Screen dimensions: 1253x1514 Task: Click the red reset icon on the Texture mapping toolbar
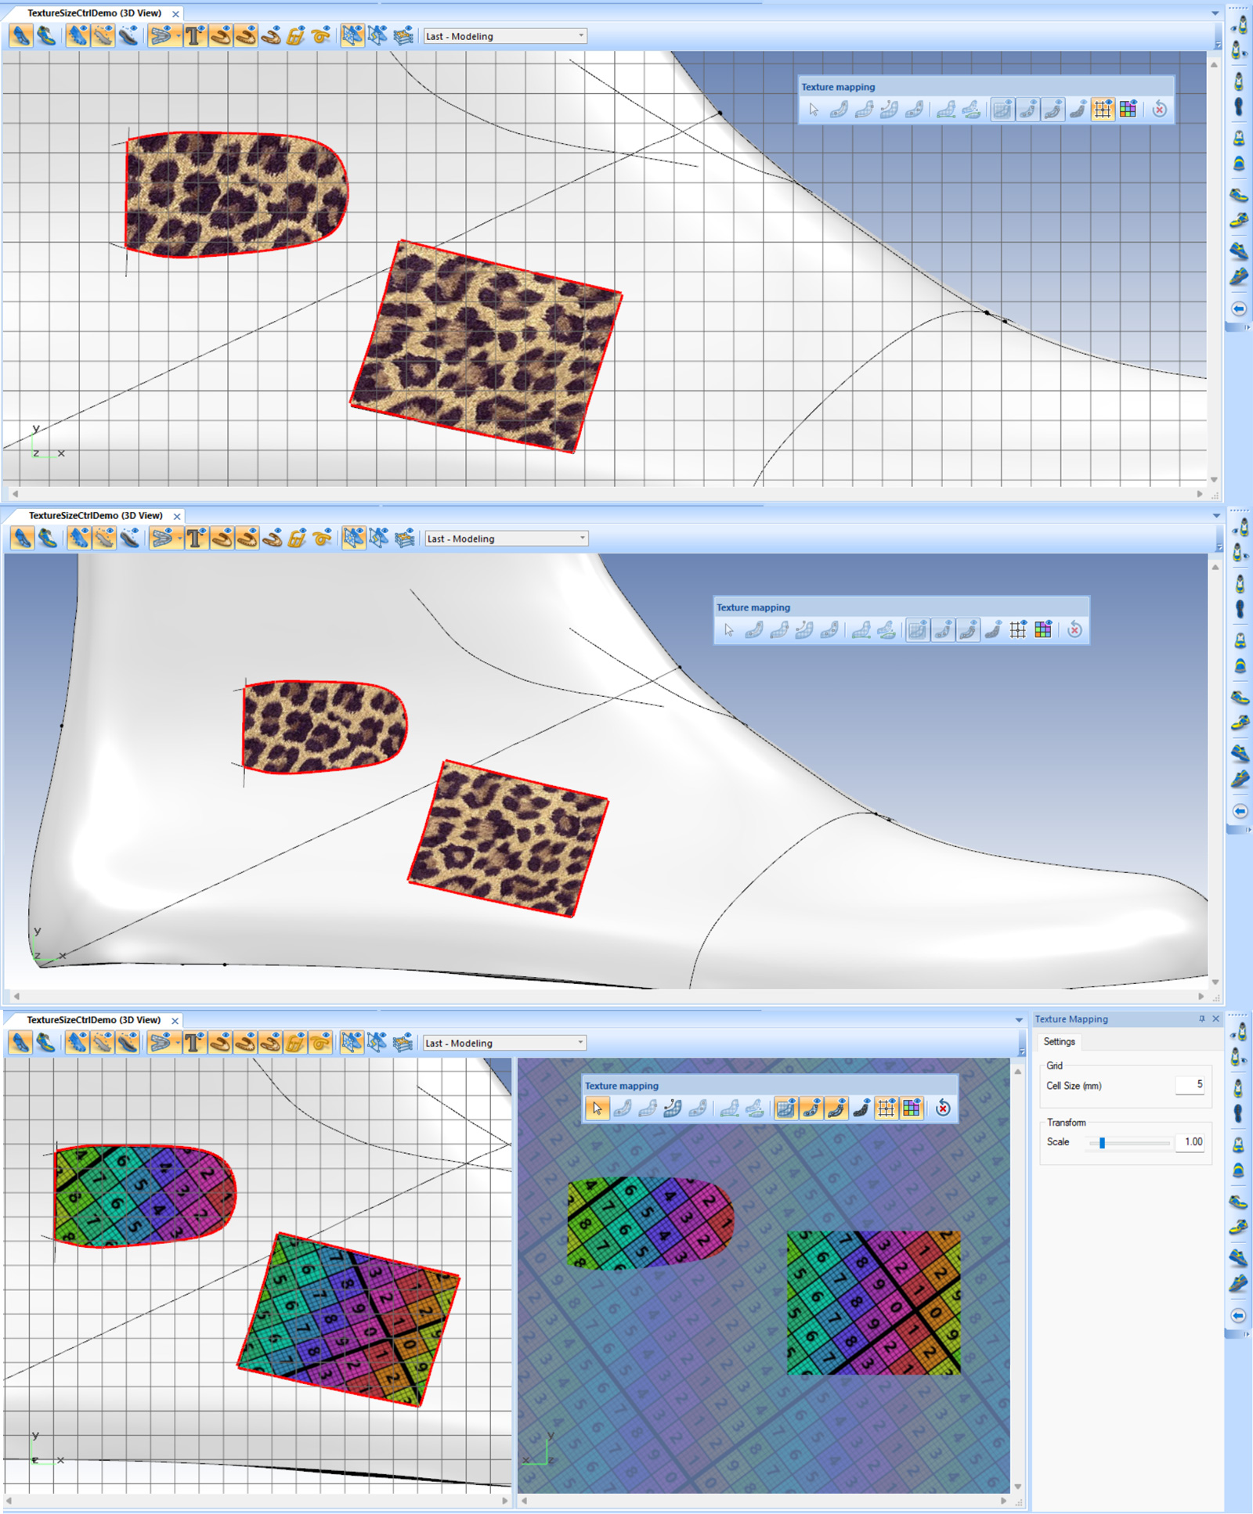[1159, 109]
